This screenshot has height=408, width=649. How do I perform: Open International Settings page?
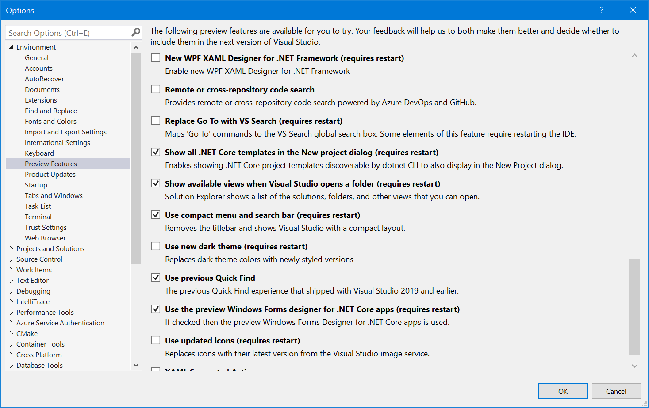58,142
